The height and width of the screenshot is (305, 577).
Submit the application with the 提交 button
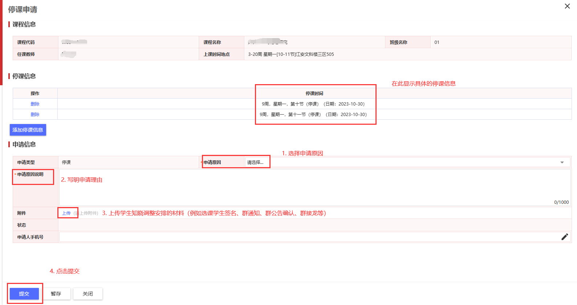tap(24, 294)
